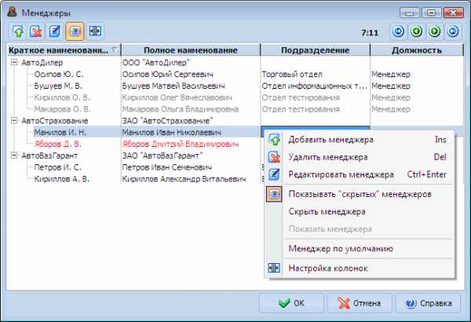Viewport: 471px width, 322px height.
Task: Click the column settings toolbar icon
Action: pyautogui.click(x=96, y=31)
